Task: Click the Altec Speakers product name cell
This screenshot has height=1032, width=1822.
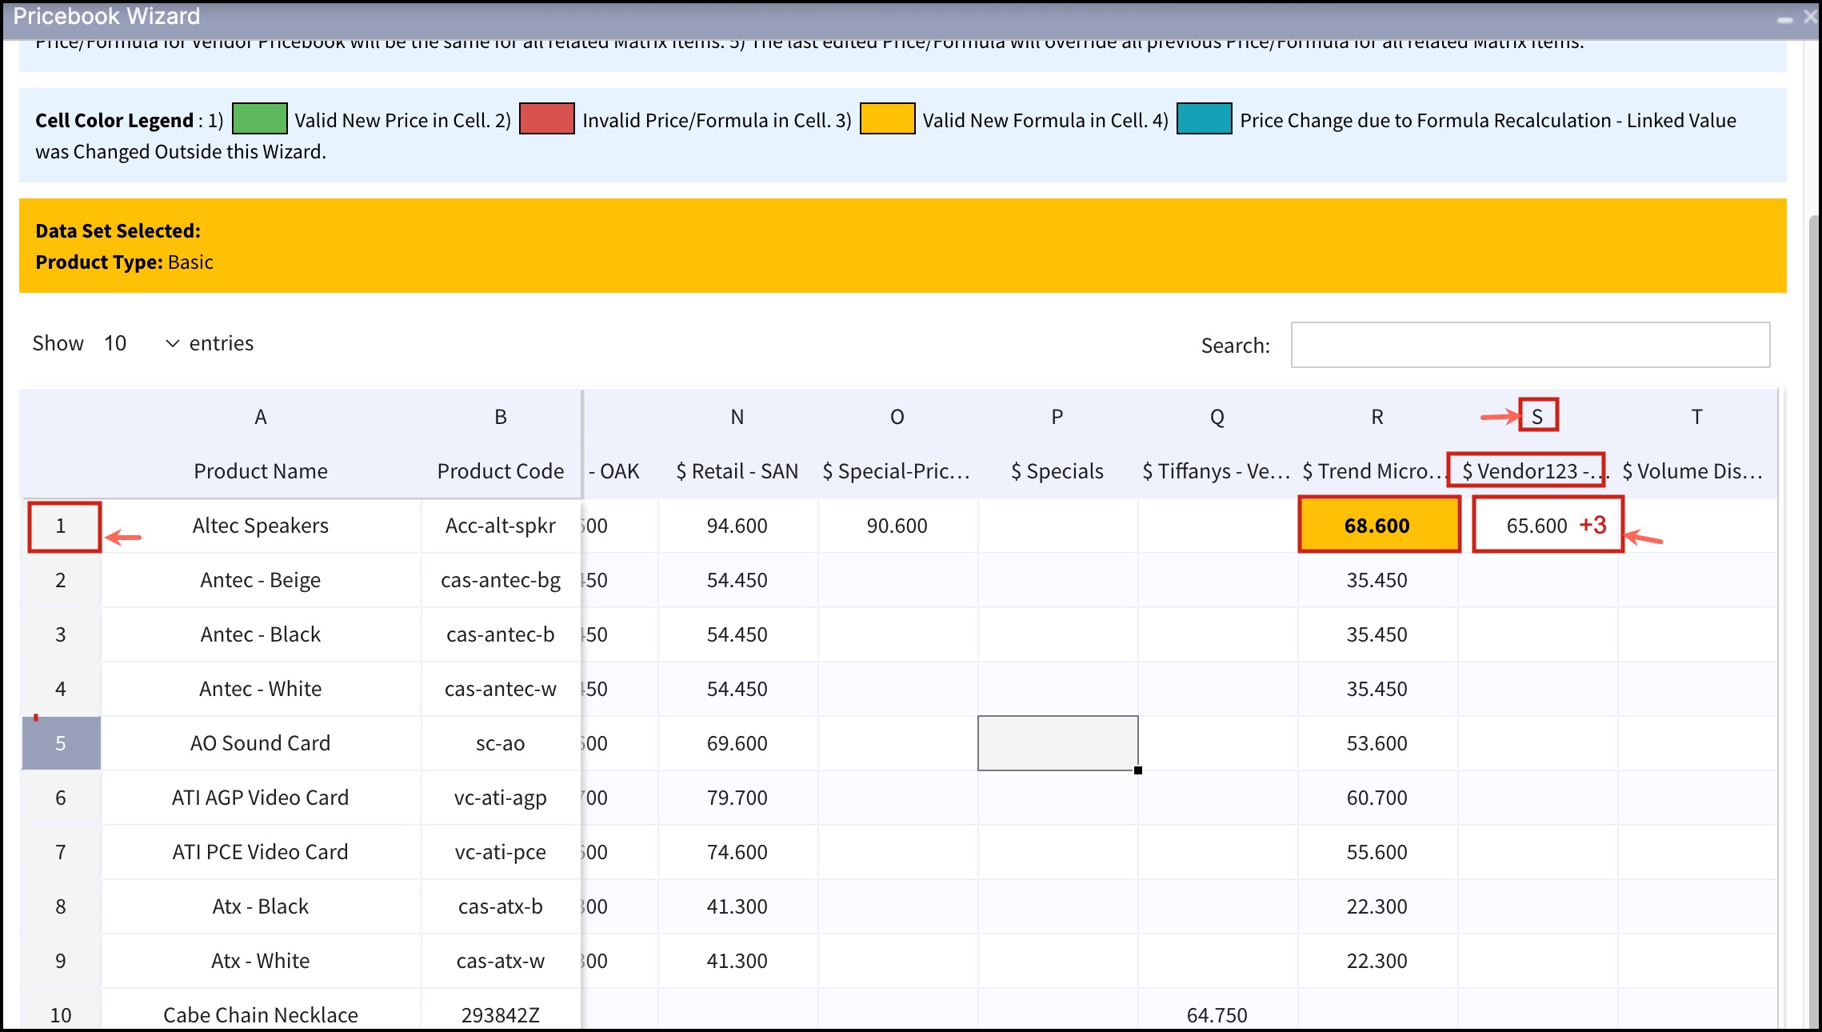Action: pos(261,526)
